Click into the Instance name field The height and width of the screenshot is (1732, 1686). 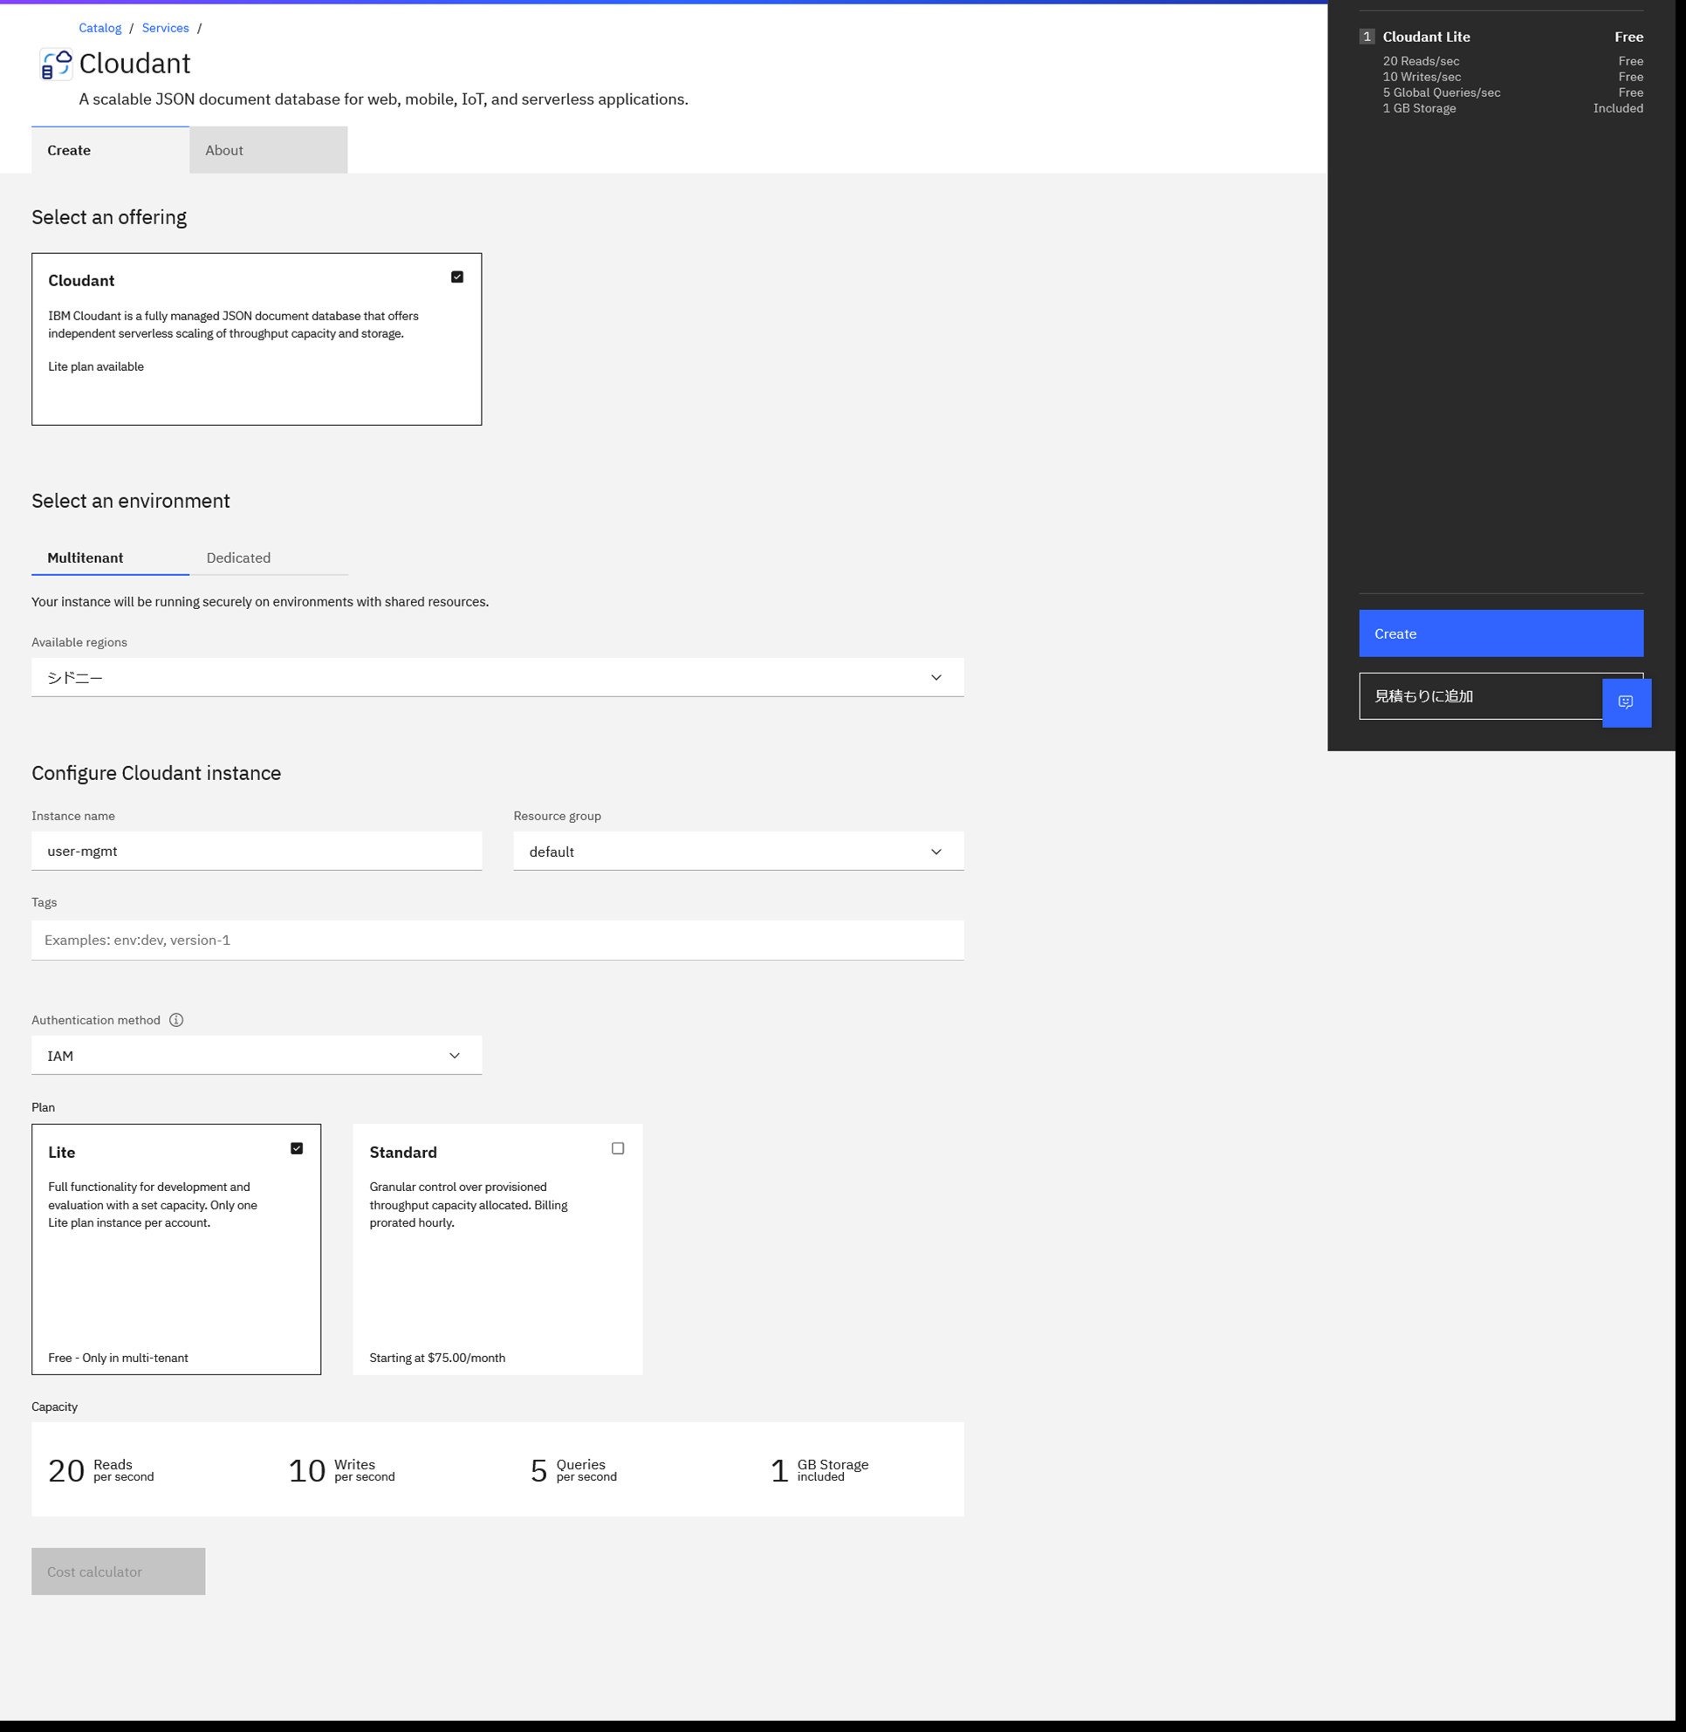256,851
